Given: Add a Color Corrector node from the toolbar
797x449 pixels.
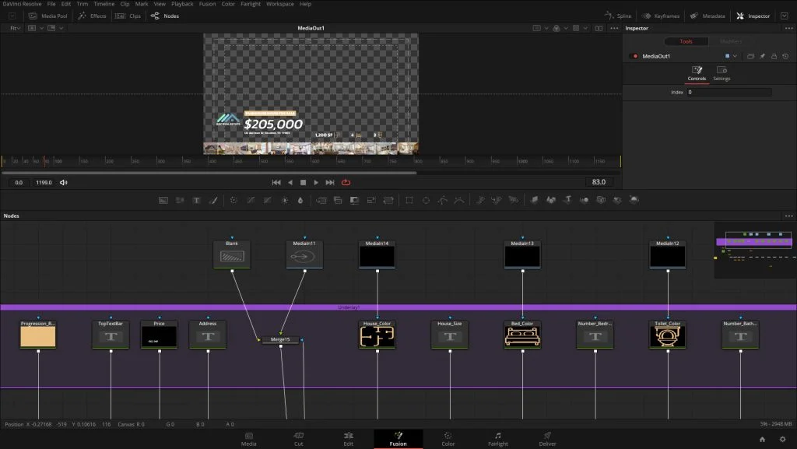Looking at the screenshot, I should pyautogui.click(x=233, y=200).
